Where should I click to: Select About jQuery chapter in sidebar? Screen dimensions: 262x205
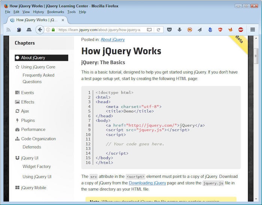42,58
